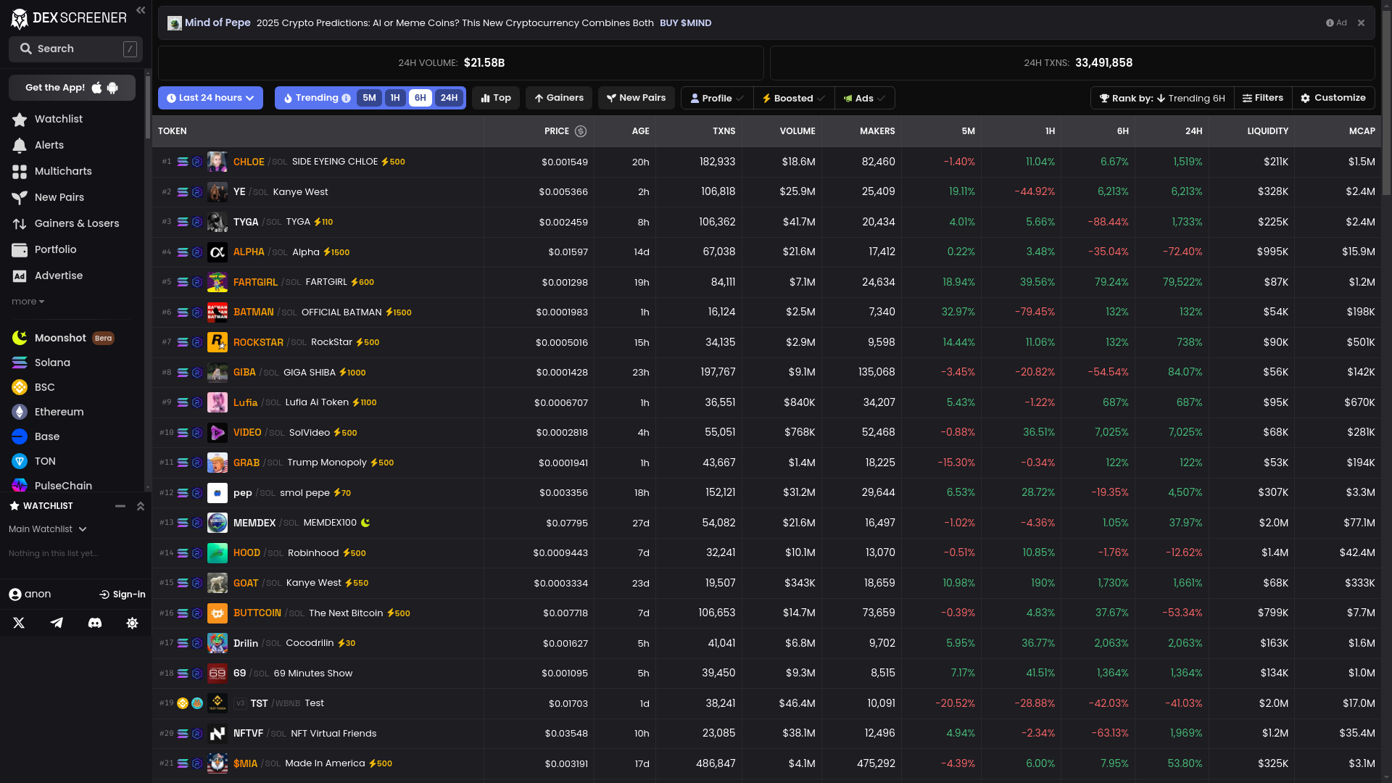Switch to Gainers tab
Image resolution: width=1392 pixels, height=783 pixels.
pyautogui.click(x=559, y=98)
